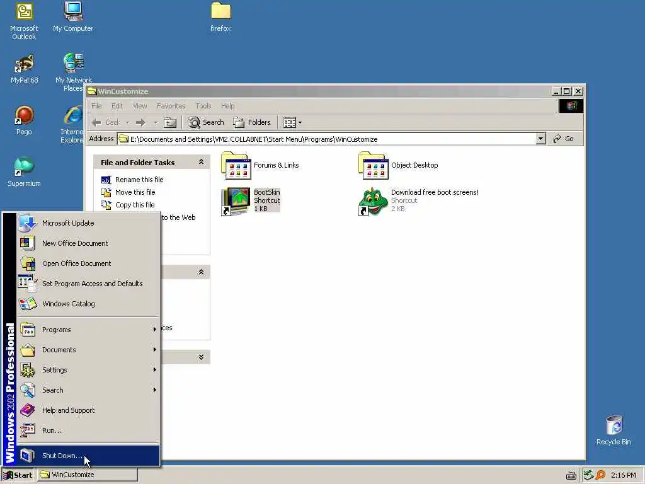
Task: Open Windows Catalog
Action: tap(88, 304)
